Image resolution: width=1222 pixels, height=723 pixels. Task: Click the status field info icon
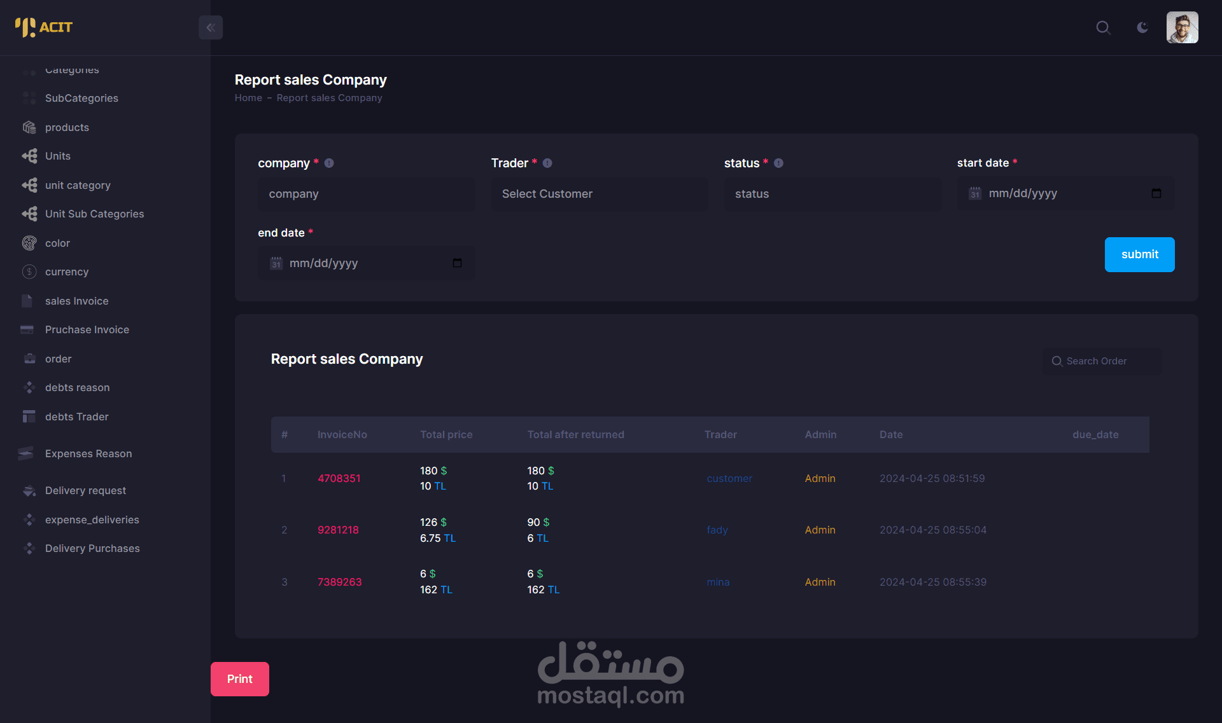click(x=778, y=163)
